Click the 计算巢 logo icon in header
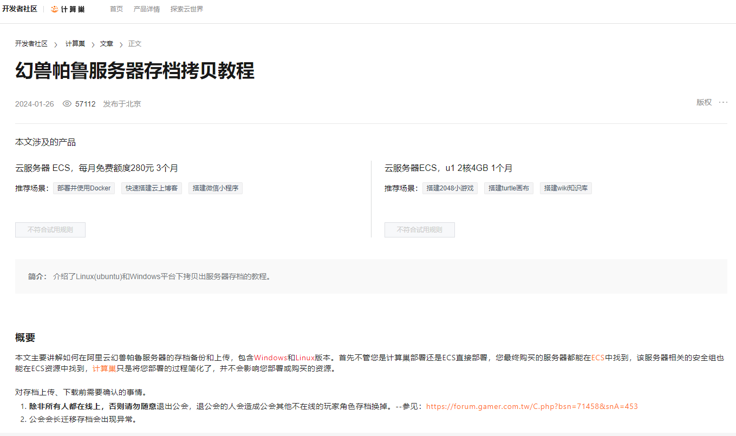This screenshot has height=436, width=736. 54,9
